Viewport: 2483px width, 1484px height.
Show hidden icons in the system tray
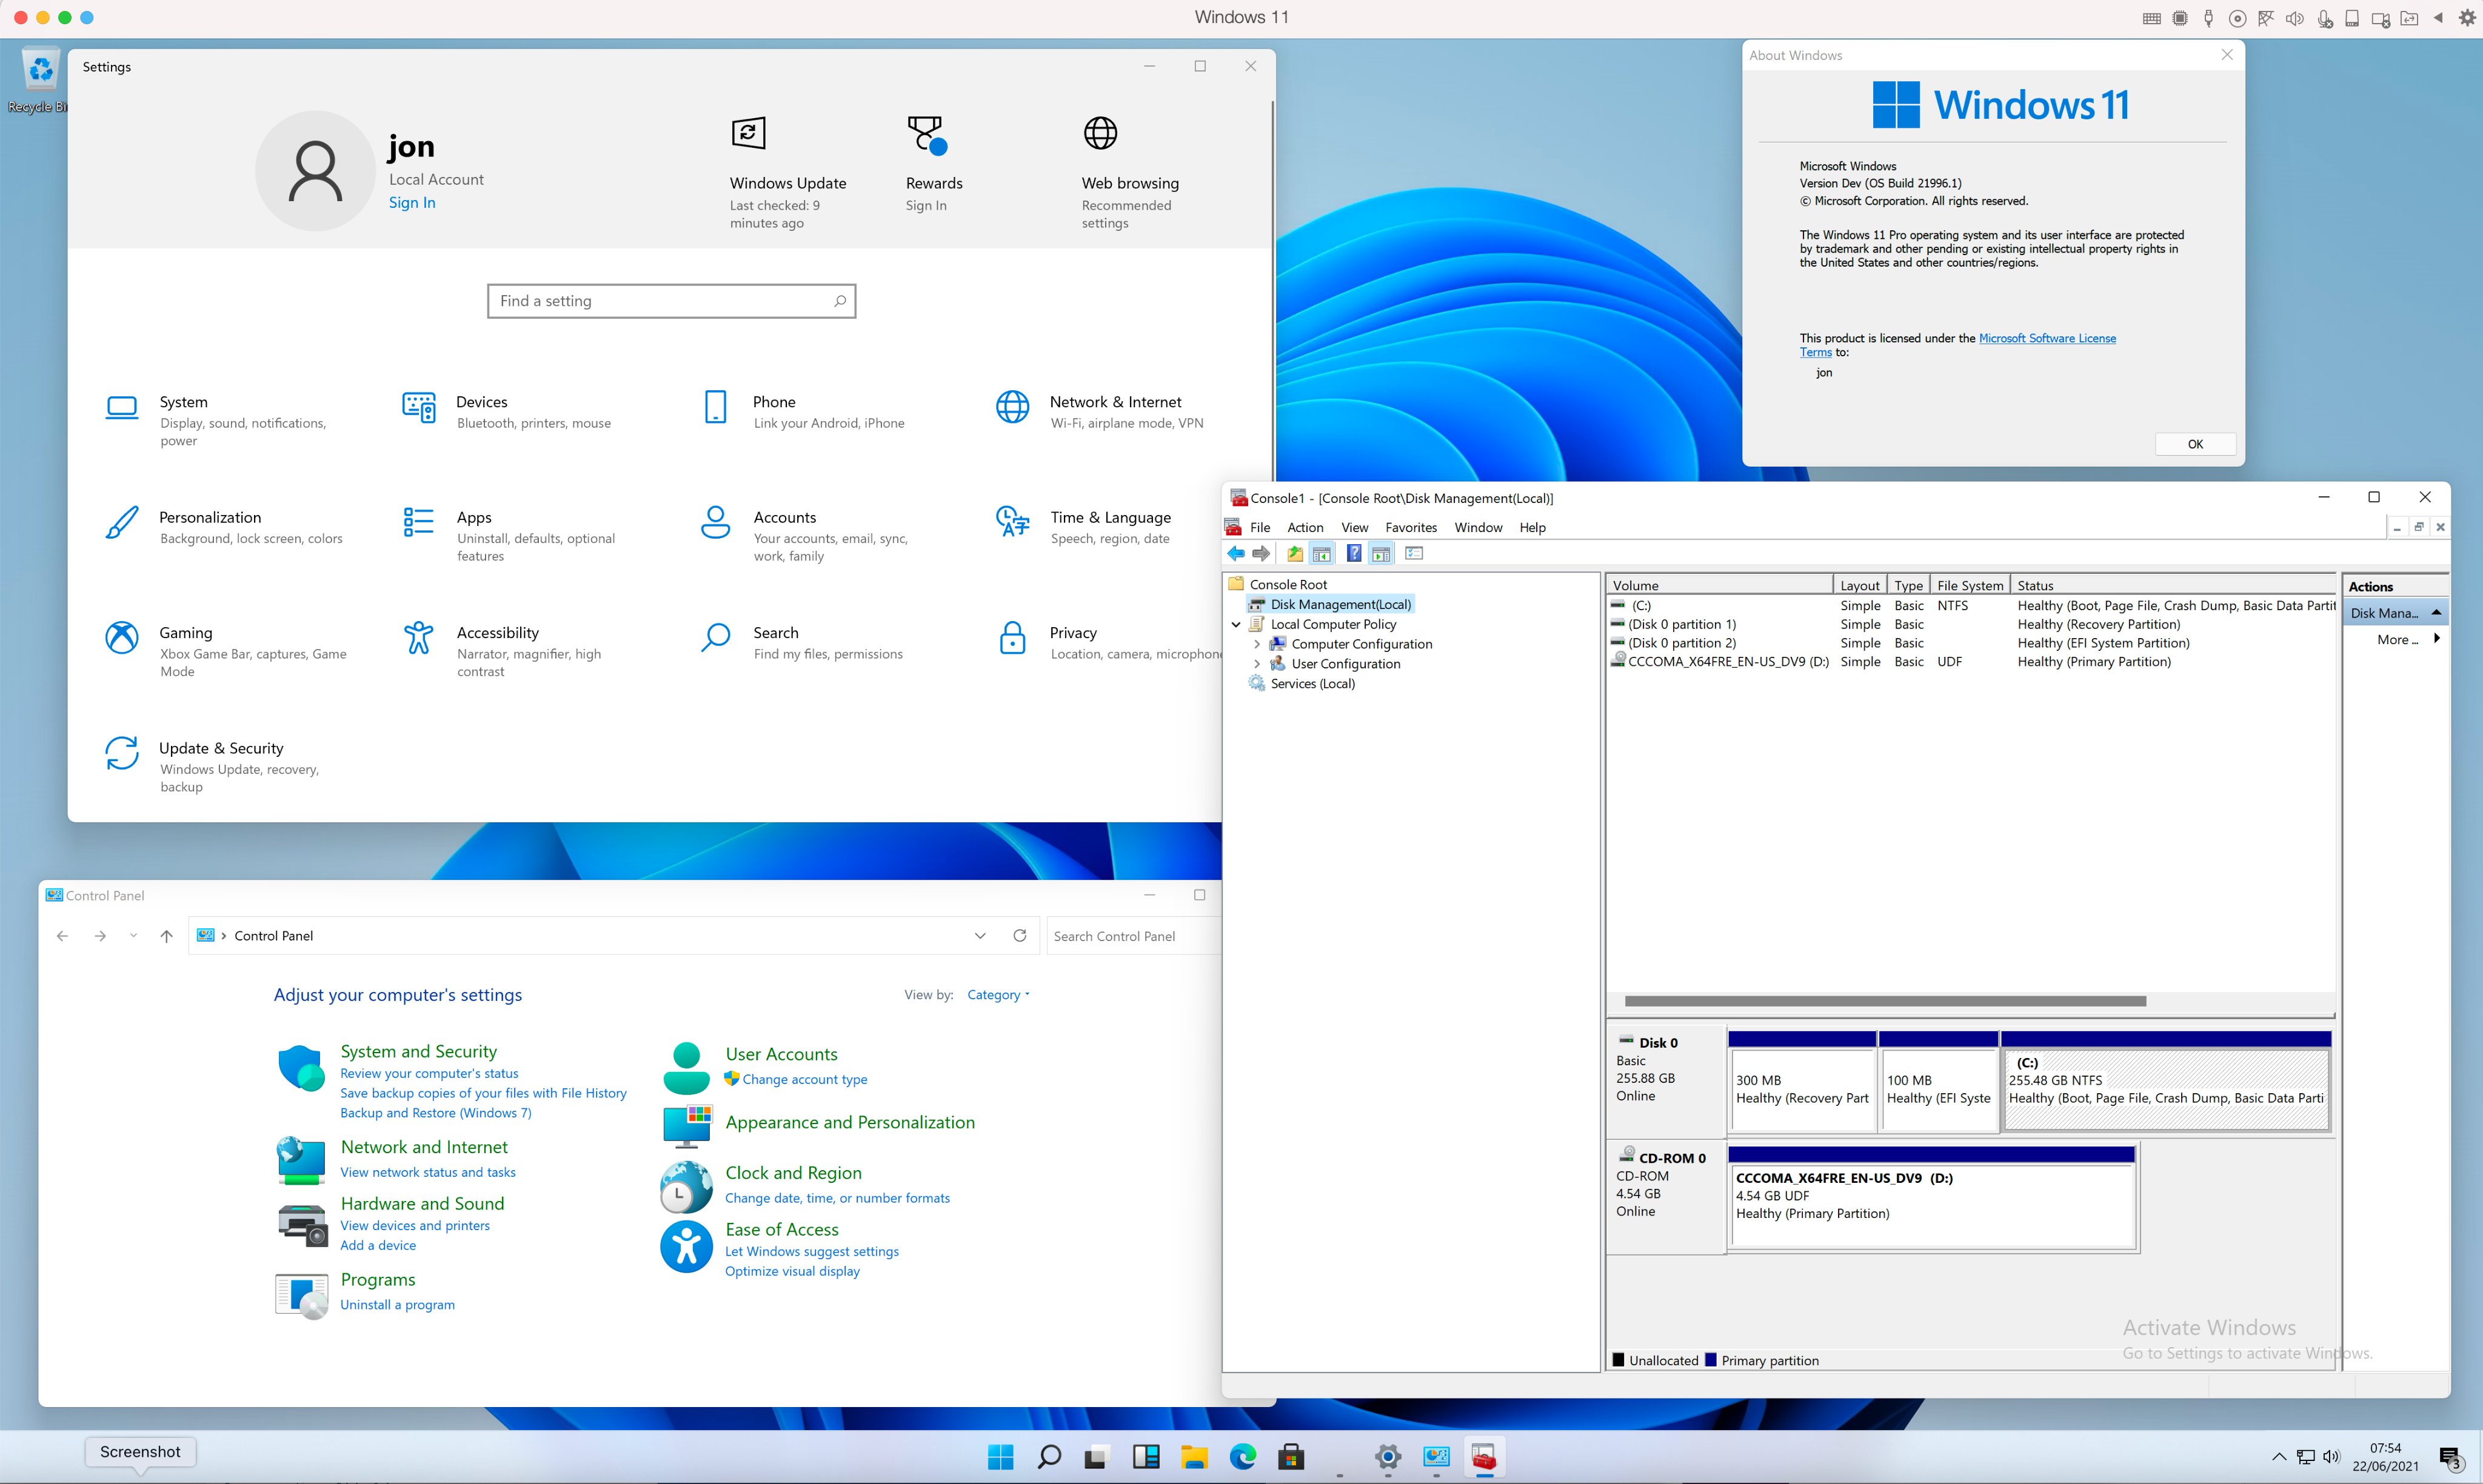(2279, 1457)
